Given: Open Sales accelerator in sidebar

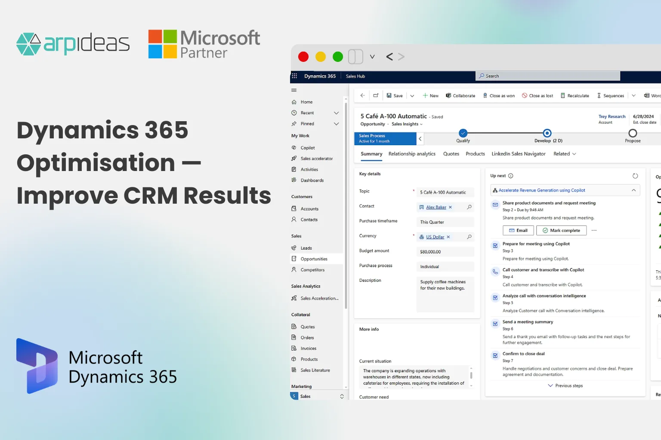Looking at the screenshot, I should (317, 159).
